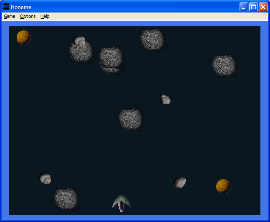This screenshot has height=222, width=270.
Task: Open the Game menu
Action: tap(10, 16)
